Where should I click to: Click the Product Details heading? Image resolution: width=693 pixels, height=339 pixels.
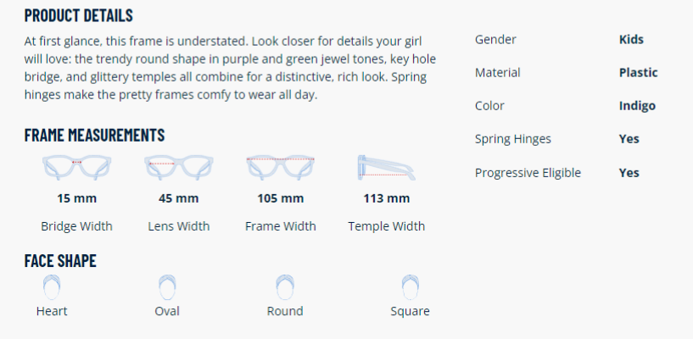[78, 16]
